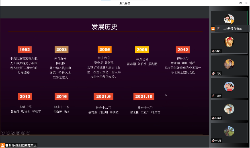
Task: Click the orange host icon at bottom left
Action: (x=3, y=145)
